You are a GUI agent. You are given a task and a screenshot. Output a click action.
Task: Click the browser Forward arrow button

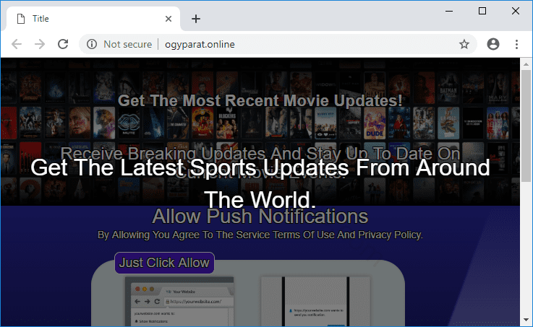(x=40, y=44)
